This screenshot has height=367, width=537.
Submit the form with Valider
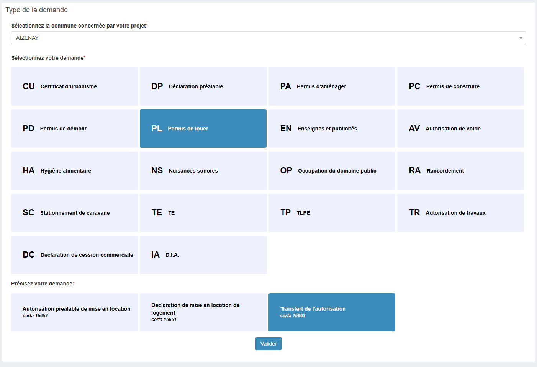268,344
